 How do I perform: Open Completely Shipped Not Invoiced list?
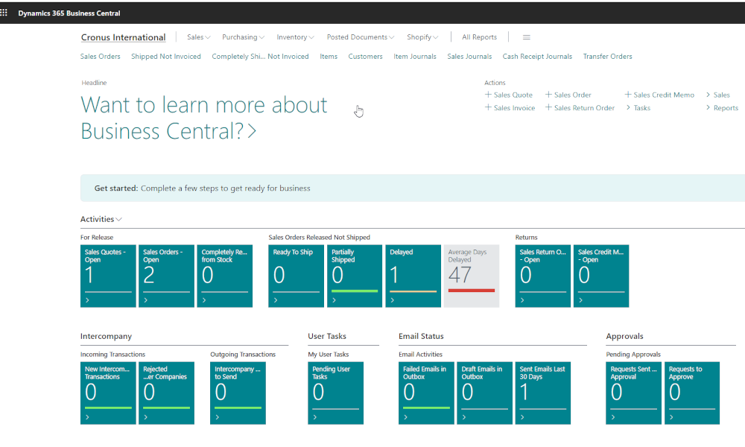tap(260, 56)
